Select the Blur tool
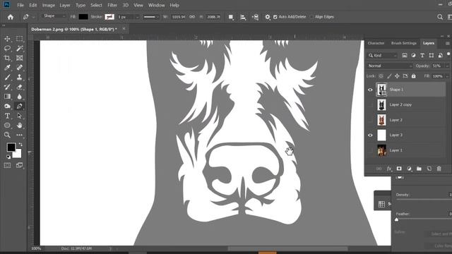452x254 pixels. click(19, 97)
